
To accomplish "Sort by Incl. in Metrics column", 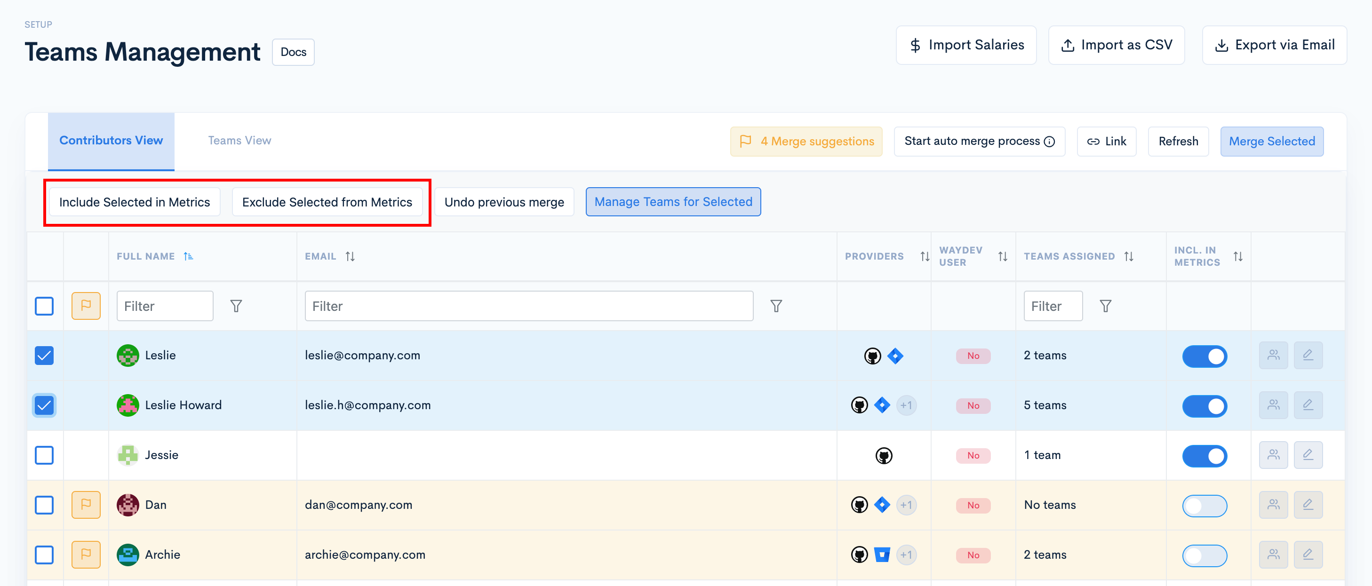I will pyautogui.click(x=1238, y=256).
